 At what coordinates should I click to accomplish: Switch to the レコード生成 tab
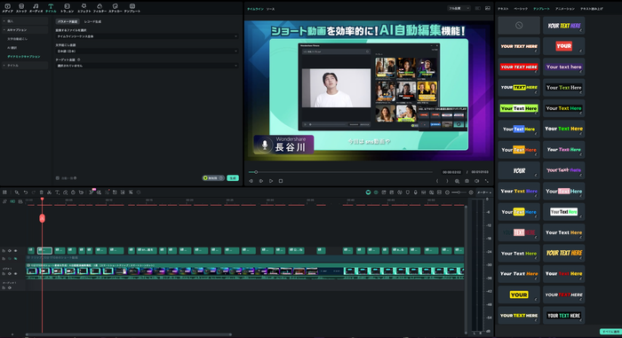click(92, 22)
